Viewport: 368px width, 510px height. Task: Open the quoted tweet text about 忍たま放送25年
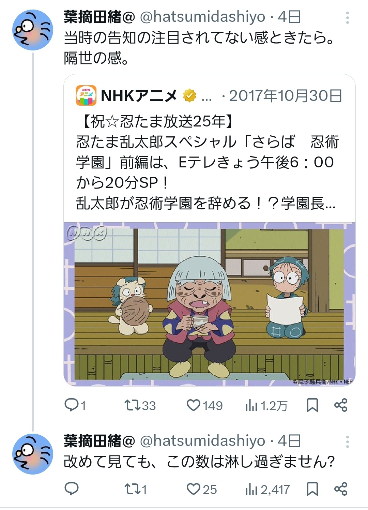pyautogui.click(x=207, y=162)
